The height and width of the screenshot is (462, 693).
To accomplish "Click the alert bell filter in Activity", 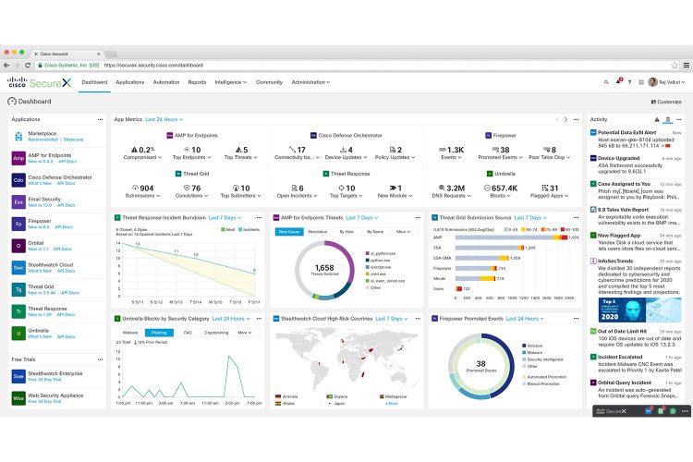I will tap(657, 119).
